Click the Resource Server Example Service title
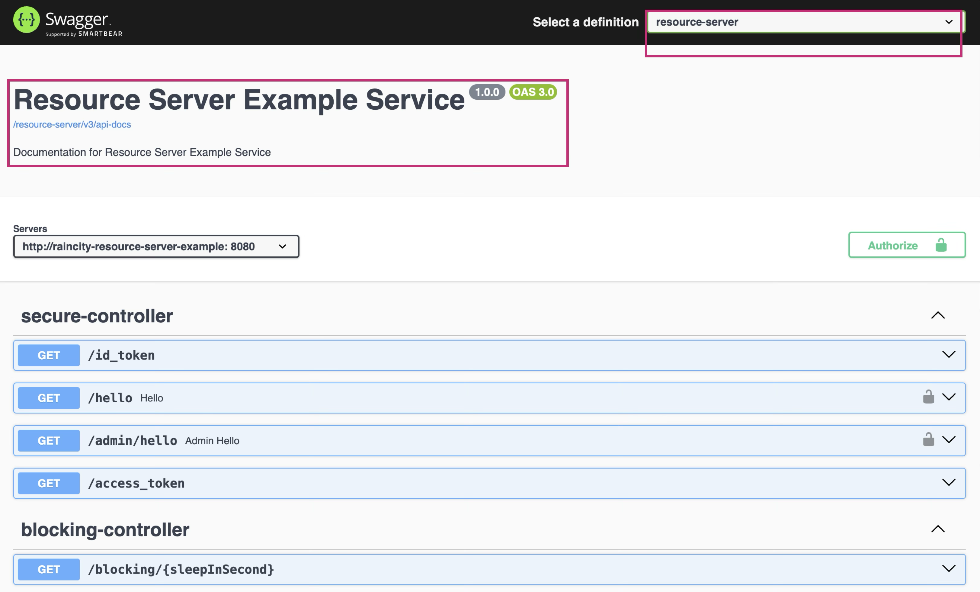Screen dimensions: 980x592 click(x=239, y=99)
